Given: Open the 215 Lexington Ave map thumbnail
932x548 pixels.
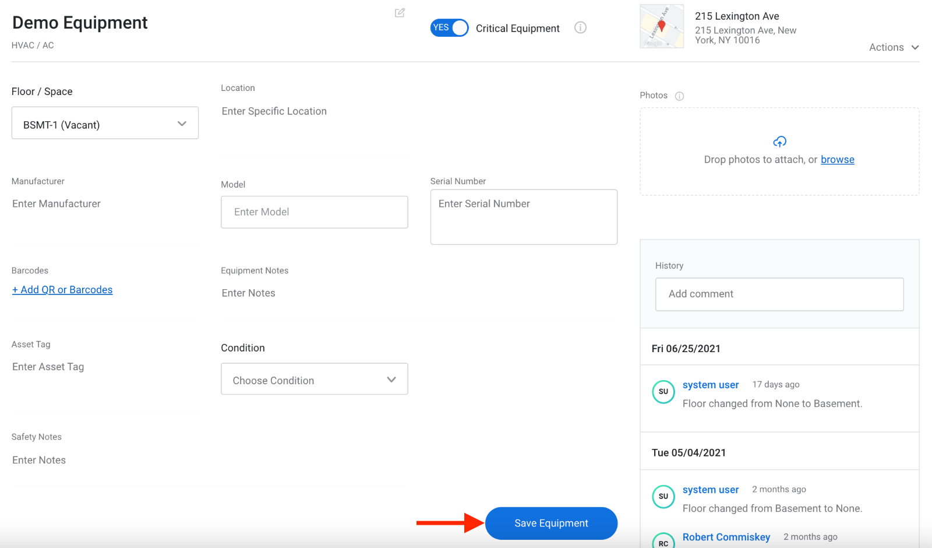Looking at the screenshot, I should tap(662, 27).
